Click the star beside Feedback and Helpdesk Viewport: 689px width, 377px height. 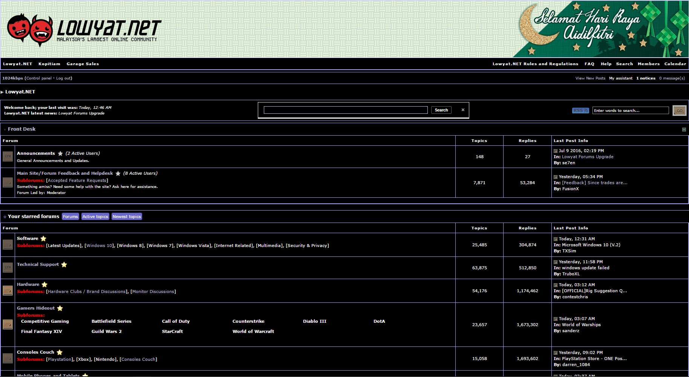118,173
